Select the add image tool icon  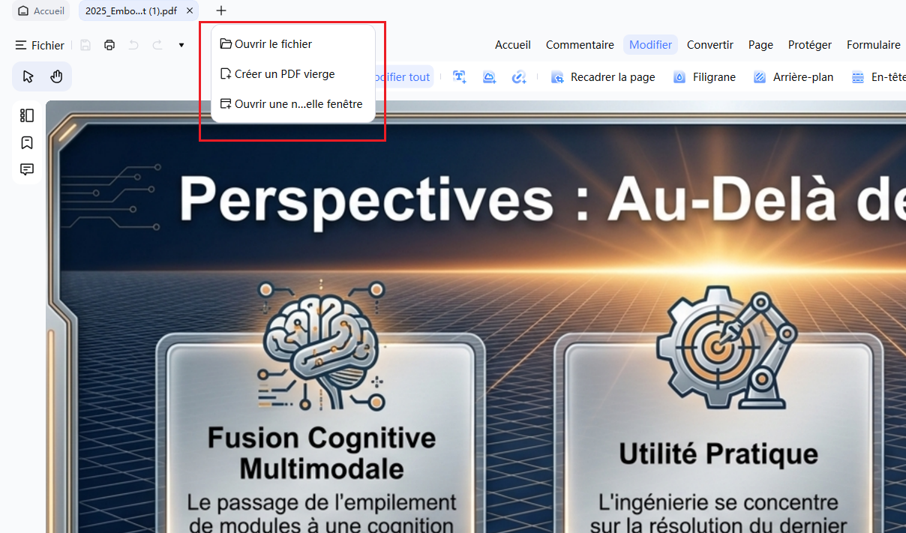pos(489,77)
